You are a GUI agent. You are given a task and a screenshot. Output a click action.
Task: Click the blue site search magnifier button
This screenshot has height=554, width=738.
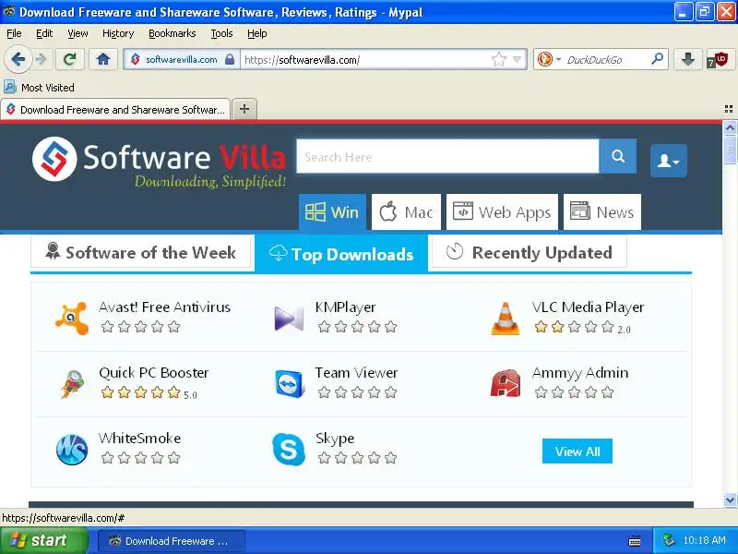[x=618, y=156]
